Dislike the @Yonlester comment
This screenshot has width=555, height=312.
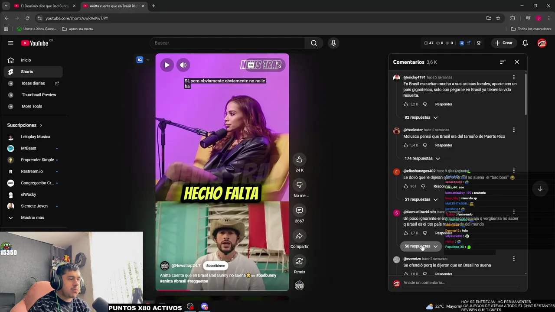[x=425, y=145]
